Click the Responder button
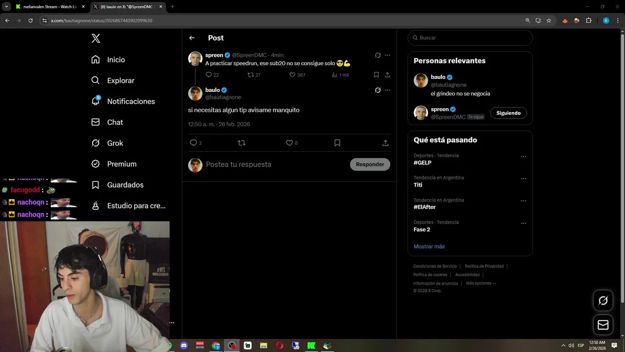 point(370,164)
